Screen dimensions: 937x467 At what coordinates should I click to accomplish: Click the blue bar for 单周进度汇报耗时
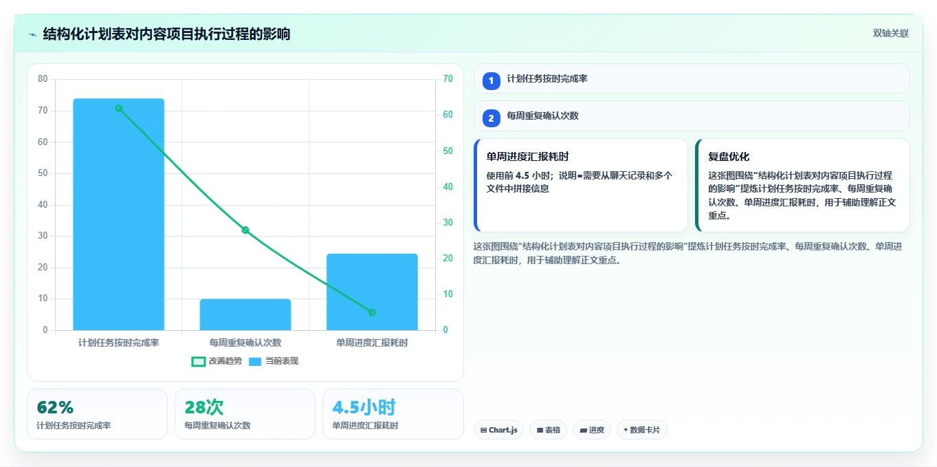click(x=372, y=292)
